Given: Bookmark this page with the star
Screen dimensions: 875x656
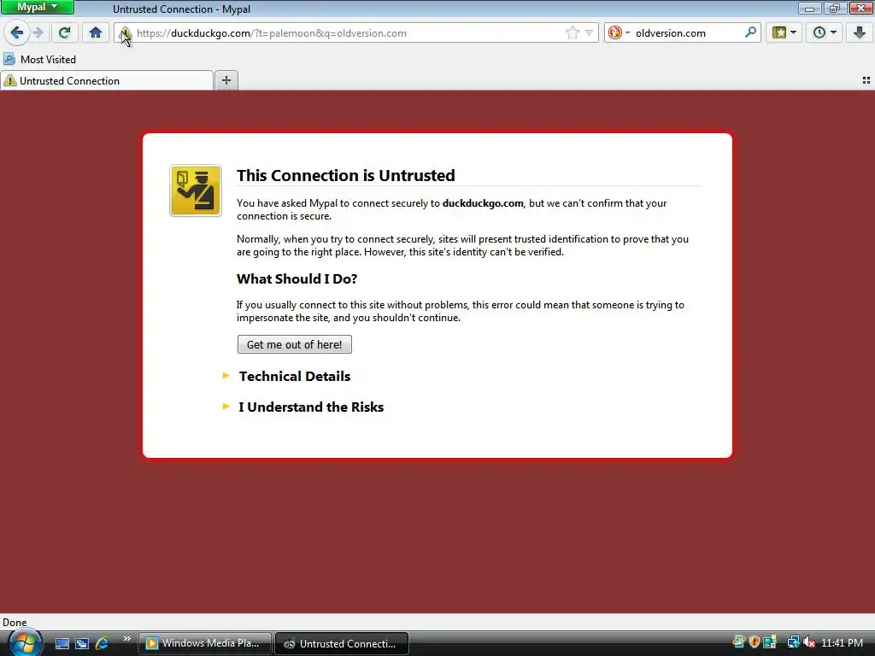Looking at the screenshot, I should pyautogui.click(x=572, y=33).
